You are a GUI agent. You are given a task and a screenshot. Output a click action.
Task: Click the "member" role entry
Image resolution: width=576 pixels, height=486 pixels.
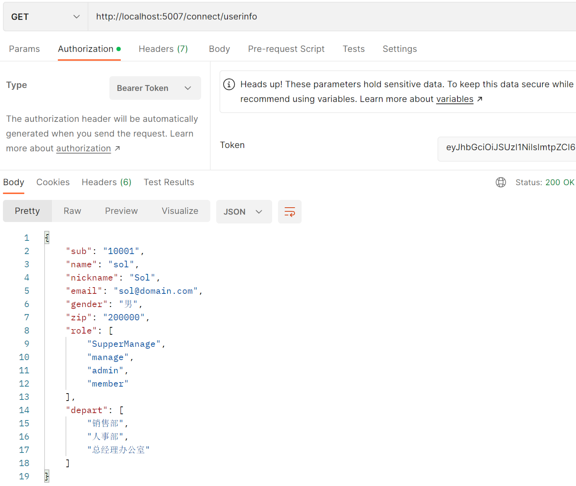pos(108,384)
